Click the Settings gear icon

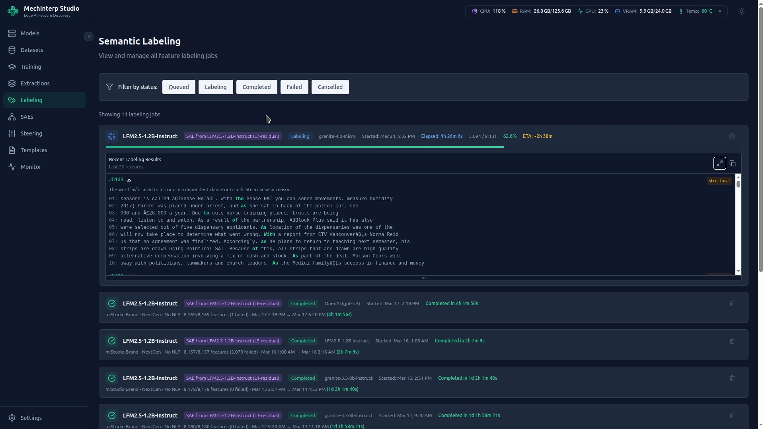[x=12, y=418]
